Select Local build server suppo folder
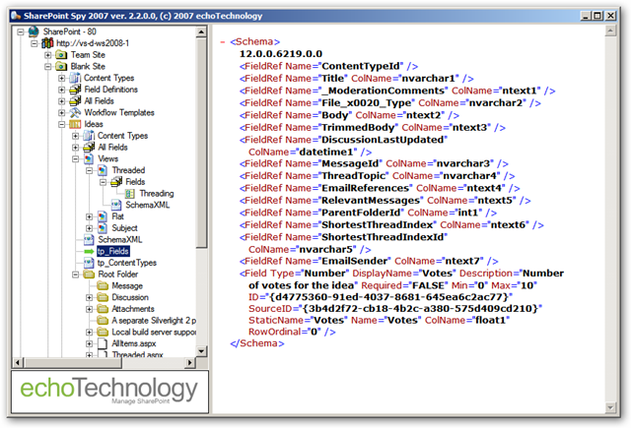 [x=154, y=332]
